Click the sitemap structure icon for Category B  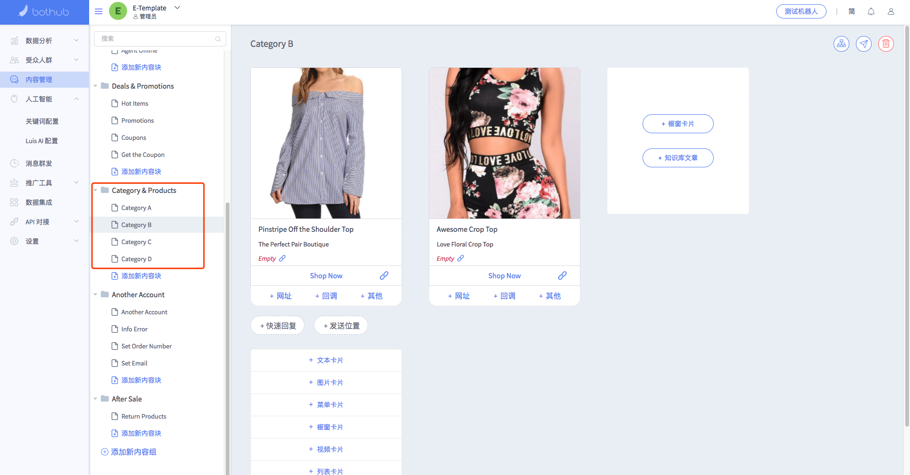[841, 44]
